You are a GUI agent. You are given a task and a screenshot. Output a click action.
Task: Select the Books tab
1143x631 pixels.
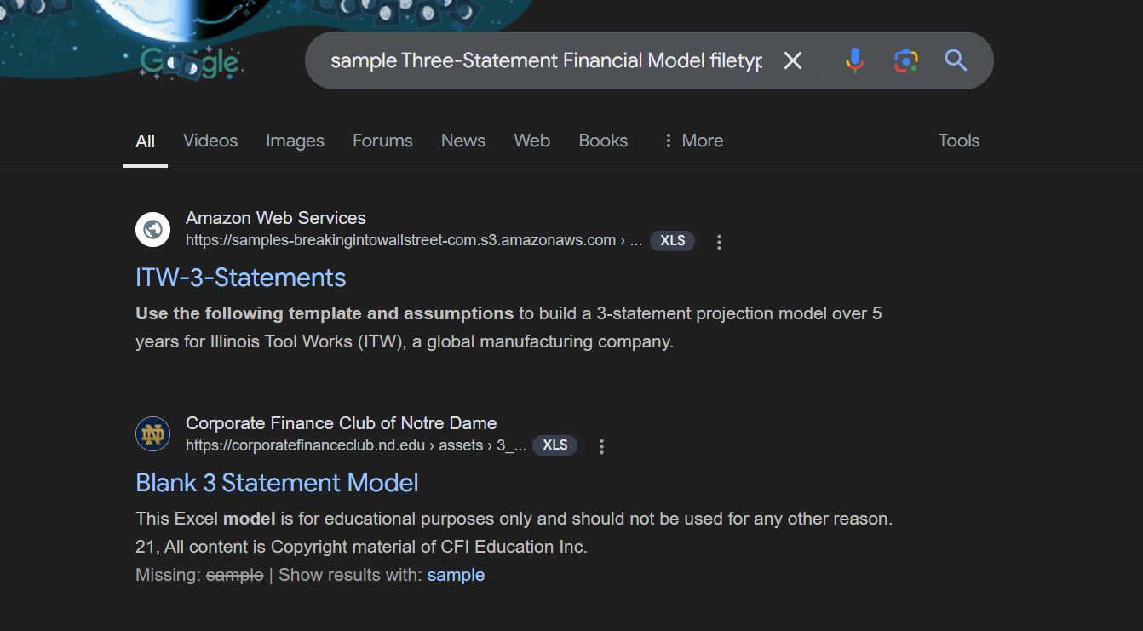pyautogui.click(x=603, y=141)
